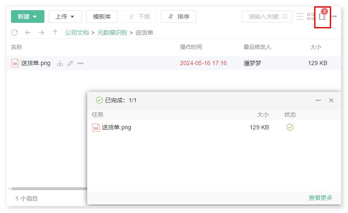348x213 pixels.
Task: Click the 状态 column header in panel
Action: [x=290, y=115]
